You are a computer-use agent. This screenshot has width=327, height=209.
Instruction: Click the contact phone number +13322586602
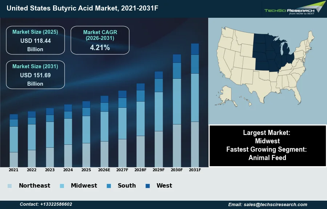pos(46,205)
